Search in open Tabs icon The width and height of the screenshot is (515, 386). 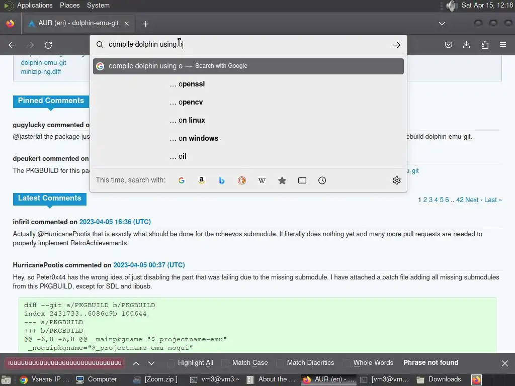[x=302, y=180]
